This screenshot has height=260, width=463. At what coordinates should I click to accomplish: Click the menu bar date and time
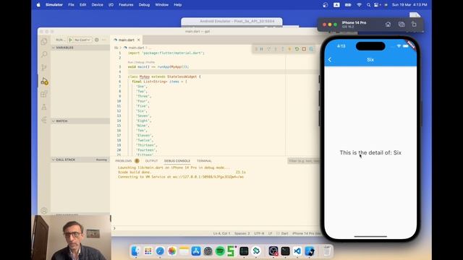tap(409, 5)
